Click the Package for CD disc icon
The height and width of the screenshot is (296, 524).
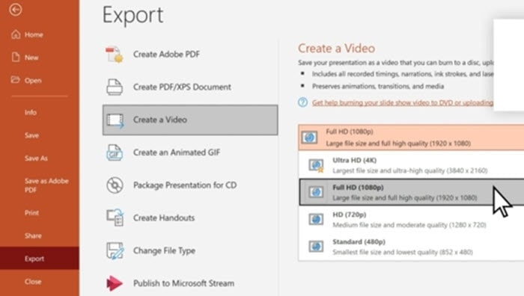(115, 185)
